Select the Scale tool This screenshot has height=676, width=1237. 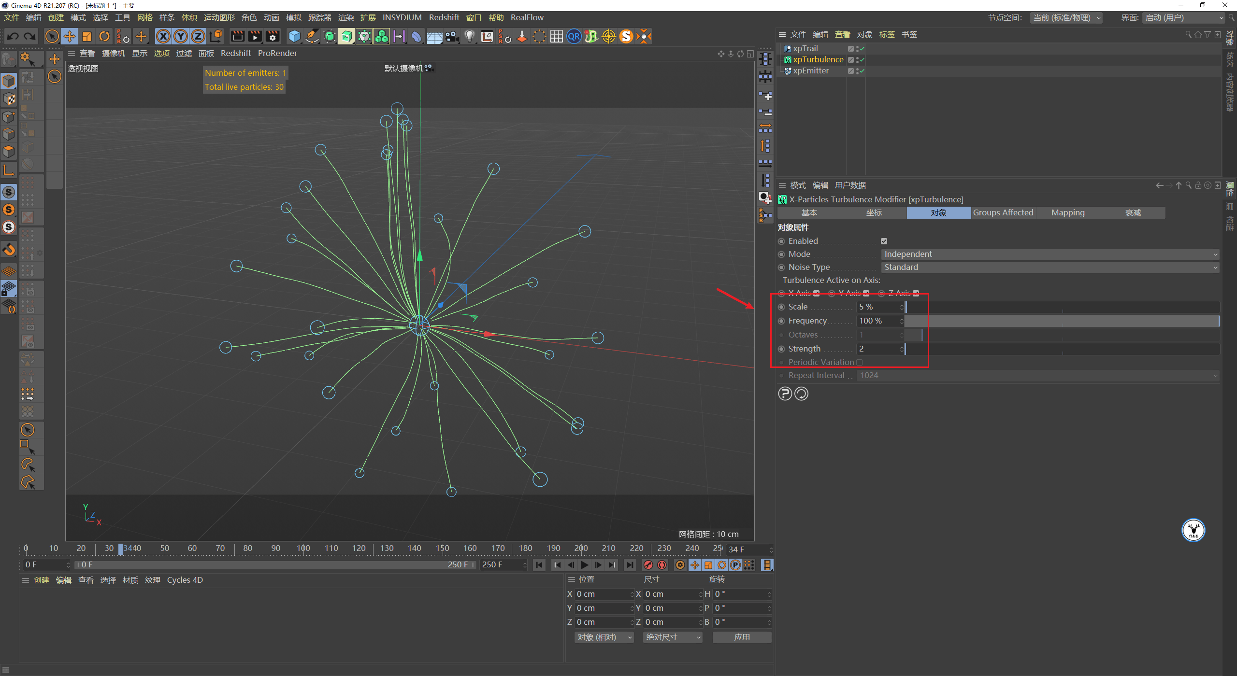pos(87,36)
